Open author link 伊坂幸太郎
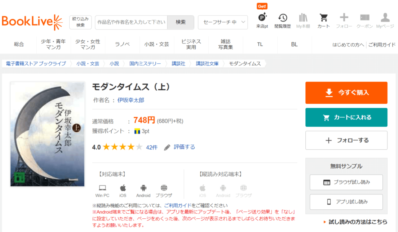This screenshot has width=398, height=232. pyautogui.click(x=131, y=100)
